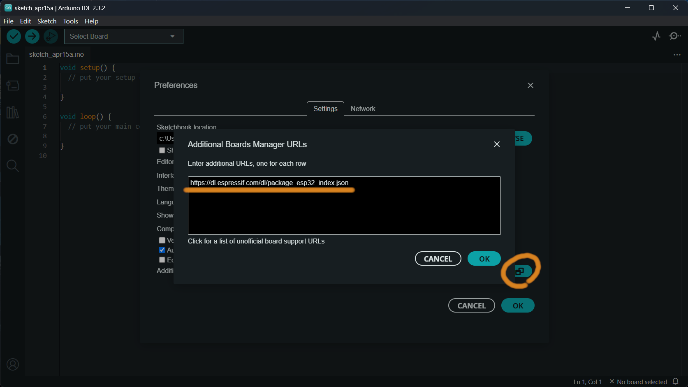Open the ellipsis menu above the editor

677,55
